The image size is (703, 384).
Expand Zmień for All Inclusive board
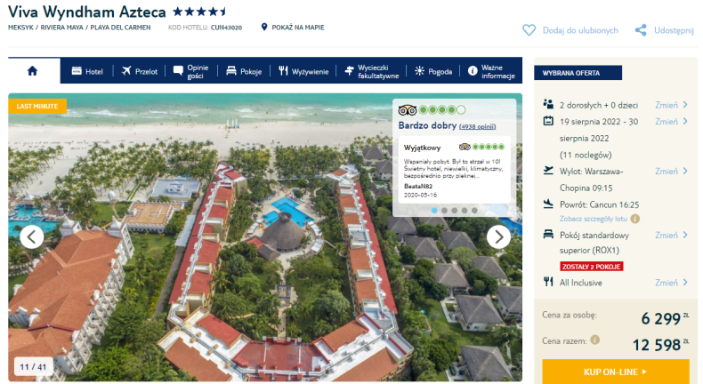tap(671, 283)
